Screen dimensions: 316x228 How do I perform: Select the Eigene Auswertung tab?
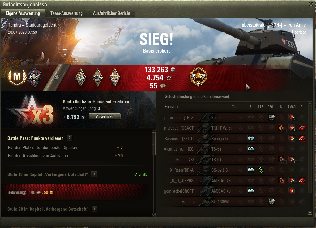coord(23,13)
